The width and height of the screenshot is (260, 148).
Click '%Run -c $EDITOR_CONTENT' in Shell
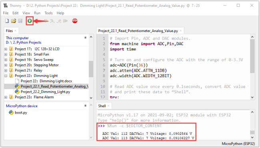(134, 126)
